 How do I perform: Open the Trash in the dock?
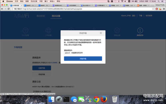114,99
